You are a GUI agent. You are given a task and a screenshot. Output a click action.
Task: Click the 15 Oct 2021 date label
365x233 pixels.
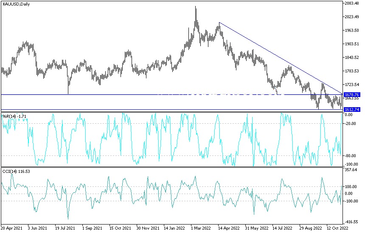click(x=120, y=228)
